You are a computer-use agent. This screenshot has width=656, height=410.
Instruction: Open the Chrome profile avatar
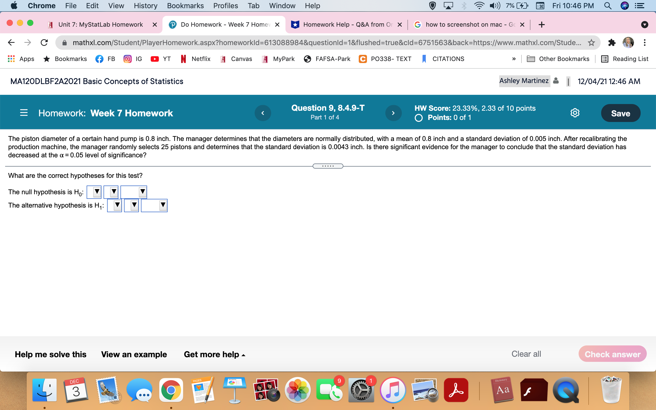pos(628,42)
